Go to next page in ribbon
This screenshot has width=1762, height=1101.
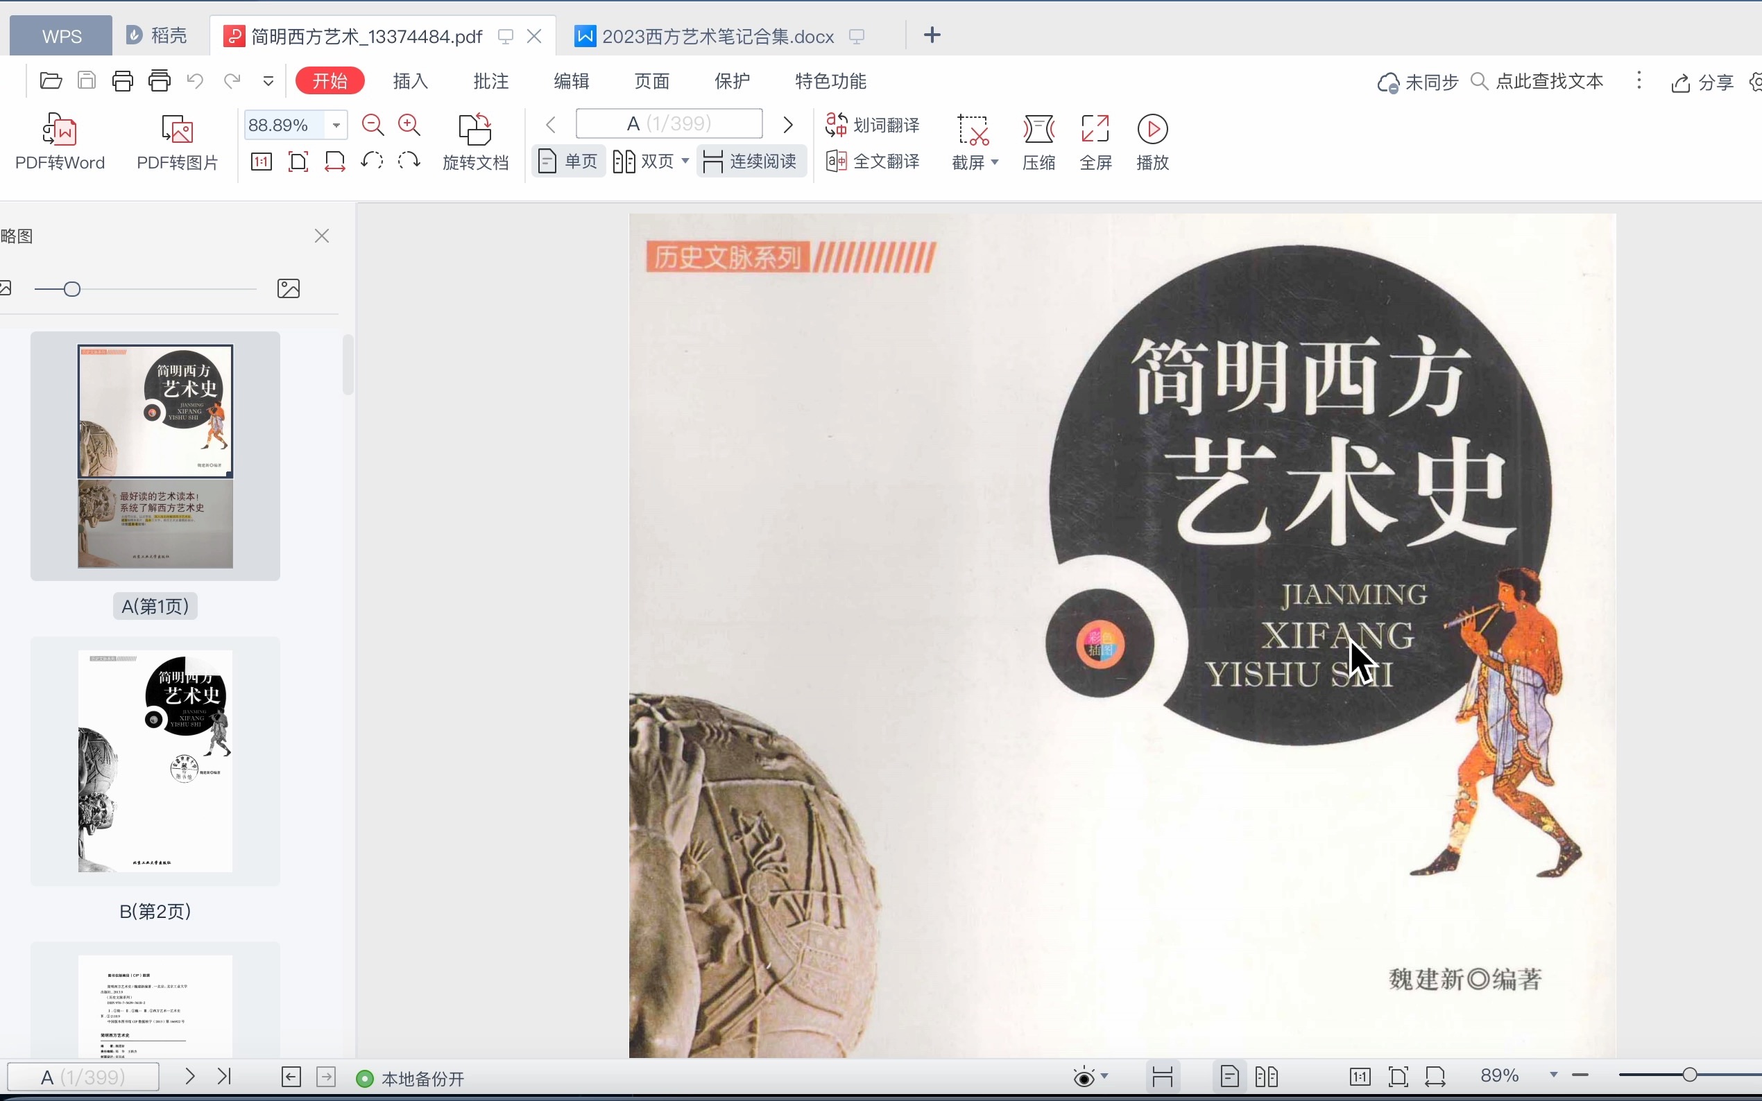click(787, 125)
